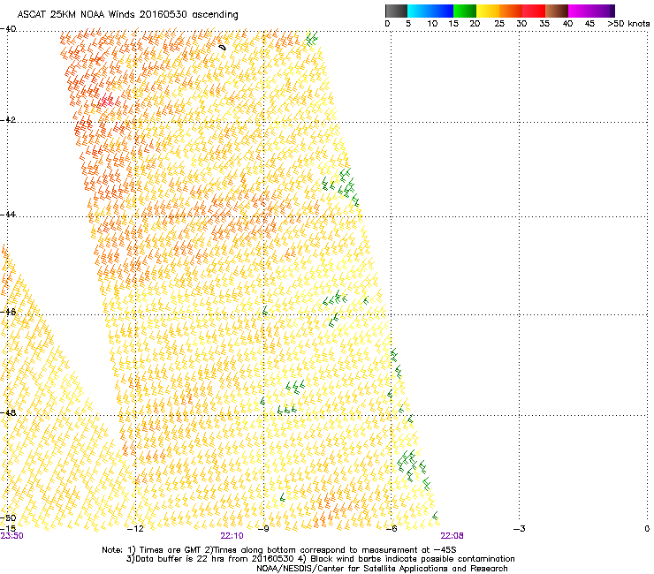Click the -40 latitude axis label
This screenshot has height=574, width=654.
click(x=8, y=29)
